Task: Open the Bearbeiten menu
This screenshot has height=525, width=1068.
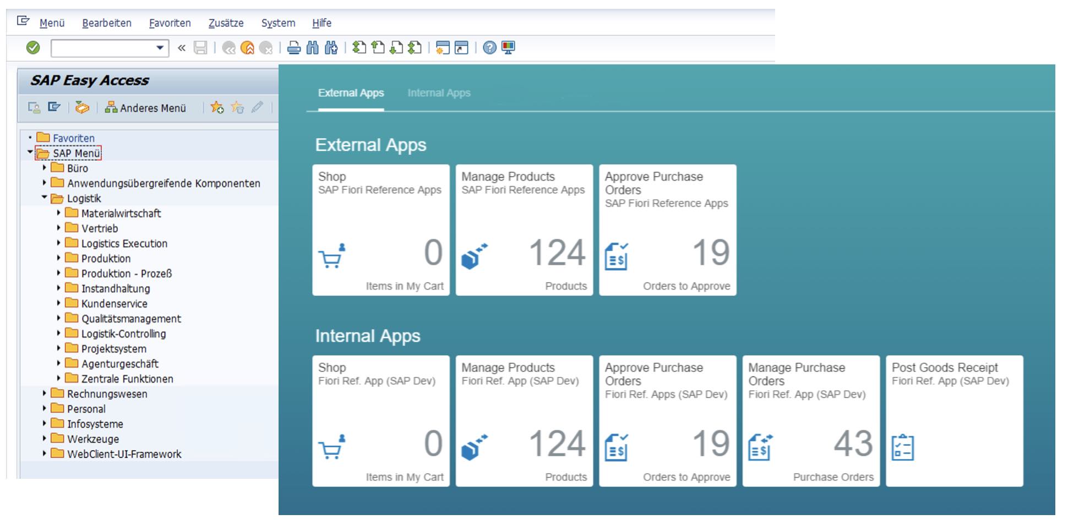Action: point(107,23)
